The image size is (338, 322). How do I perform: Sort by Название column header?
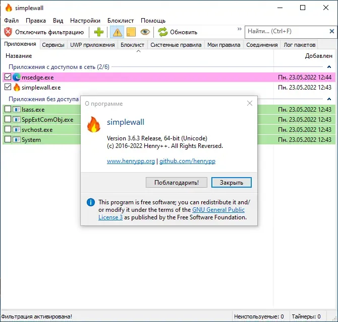(19, 56)
